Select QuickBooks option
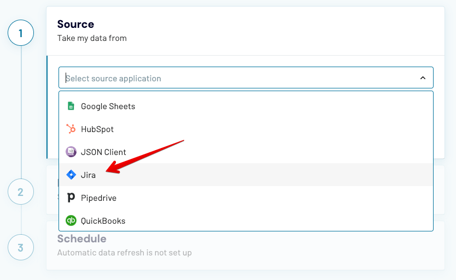The height and width of the screenshot is (280, 456). click(x=103, y=221)
